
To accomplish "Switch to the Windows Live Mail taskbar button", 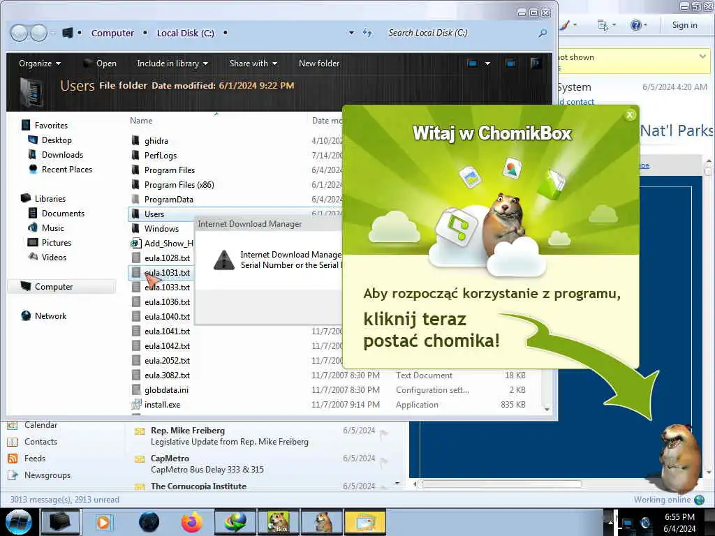I will (365, 522).
